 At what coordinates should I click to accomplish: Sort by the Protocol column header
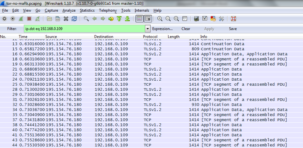tap(155, 37)
